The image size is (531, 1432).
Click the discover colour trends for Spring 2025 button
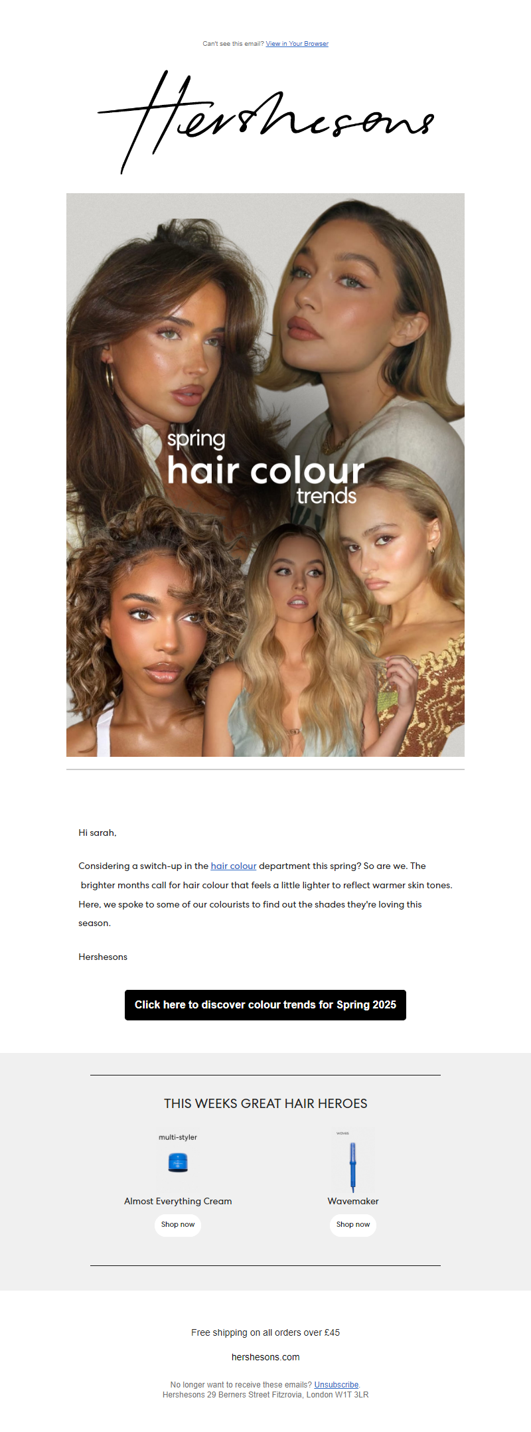[265, 1005]
